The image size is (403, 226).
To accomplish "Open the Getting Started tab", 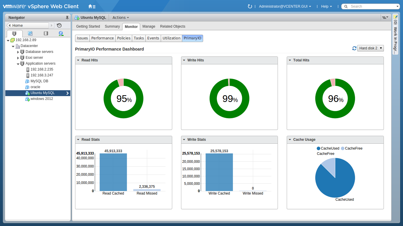I will click(88, 26).
